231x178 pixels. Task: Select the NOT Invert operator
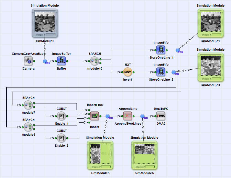[x=128, y=72]
